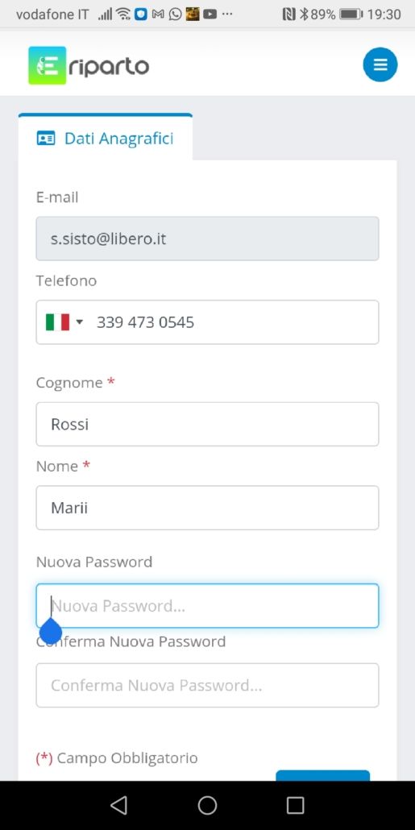Tap the Italian flag icon
Viewport: 415px width, 830px height.
[x=57, y=322]
